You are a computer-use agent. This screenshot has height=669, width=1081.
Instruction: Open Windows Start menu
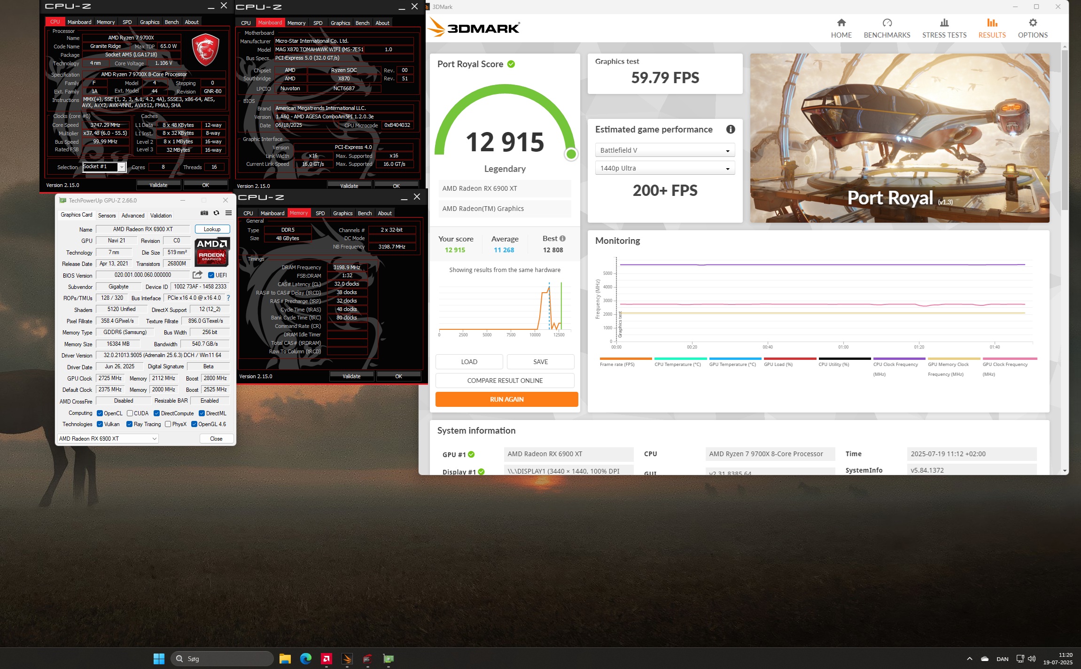pos(159,659)
